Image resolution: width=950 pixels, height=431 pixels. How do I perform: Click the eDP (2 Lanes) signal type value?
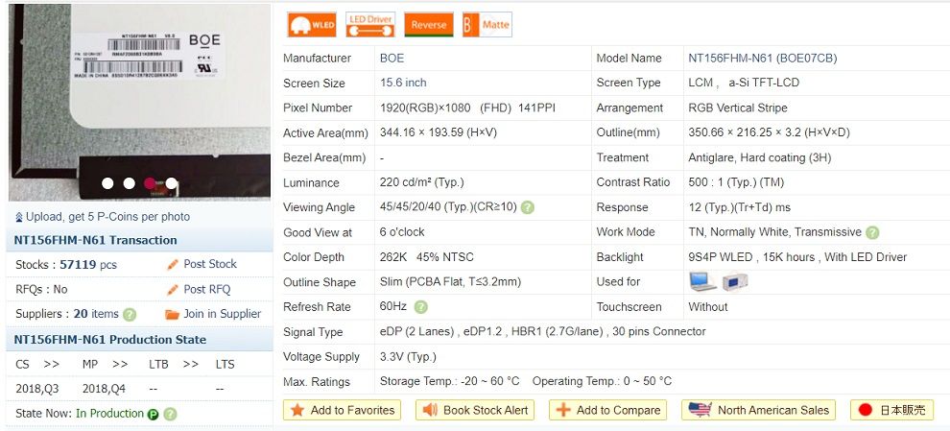[542, 332]
